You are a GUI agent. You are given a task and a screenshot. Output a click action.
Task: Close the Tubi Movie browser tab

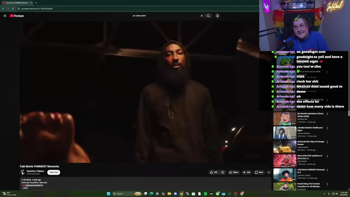click(31, 3)
